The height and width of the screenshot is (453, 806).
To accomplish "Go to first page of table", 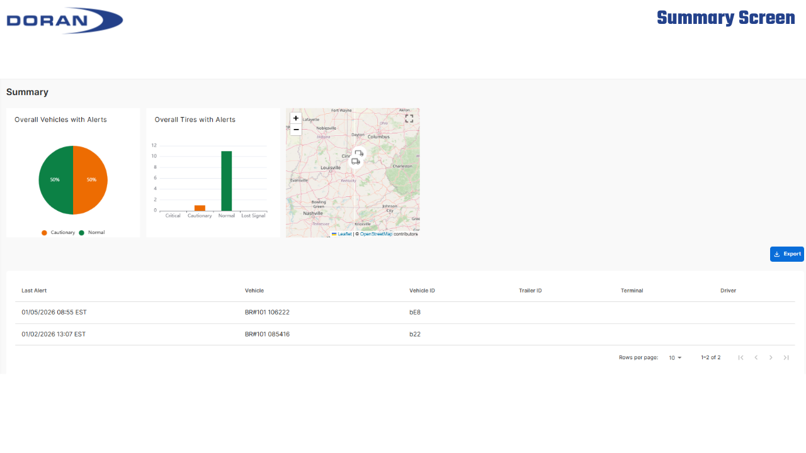I will (x=741, y=357).
